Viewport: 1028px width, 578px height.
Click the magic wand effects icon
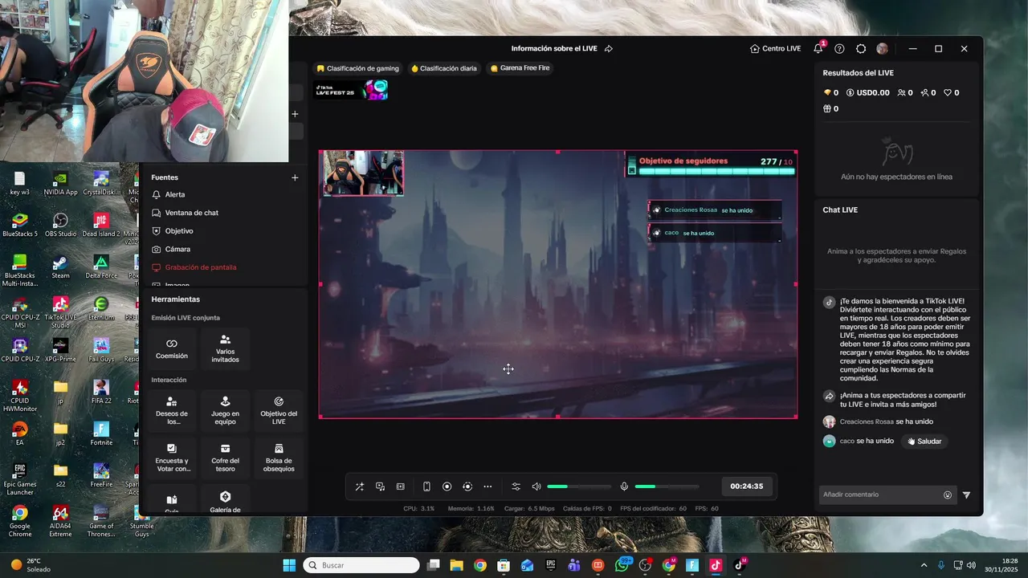tap(359, 486)
